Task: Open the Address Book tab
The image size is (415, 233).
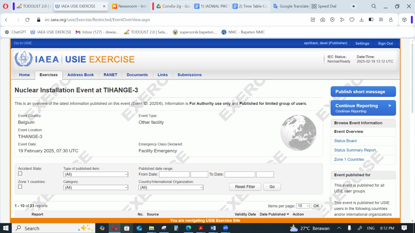Action: click(x=81, y=75)
